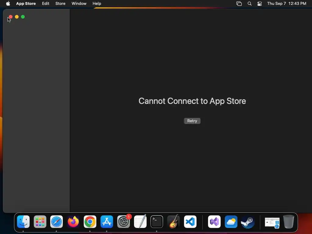This screenshot has width=312, height=234.
Task: Open the Weather app from the Dock
Action: (231, 222)
